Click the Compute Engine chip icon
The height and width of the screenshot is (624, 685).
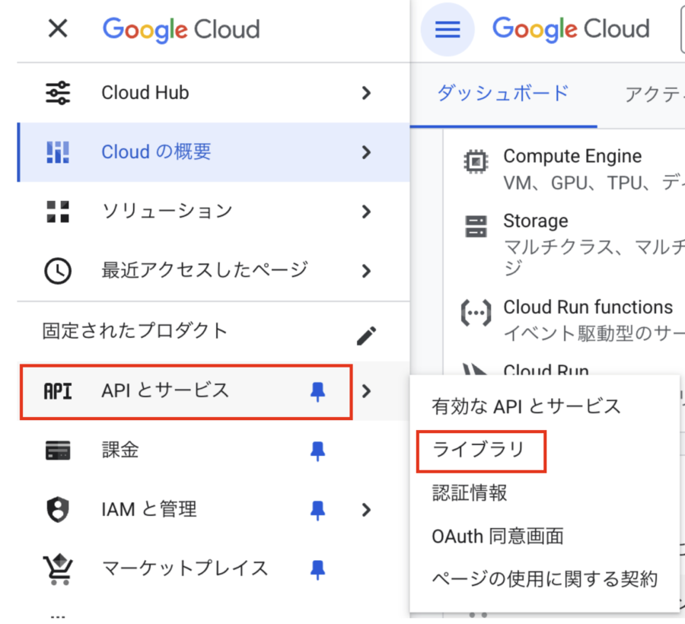point(476,162)
